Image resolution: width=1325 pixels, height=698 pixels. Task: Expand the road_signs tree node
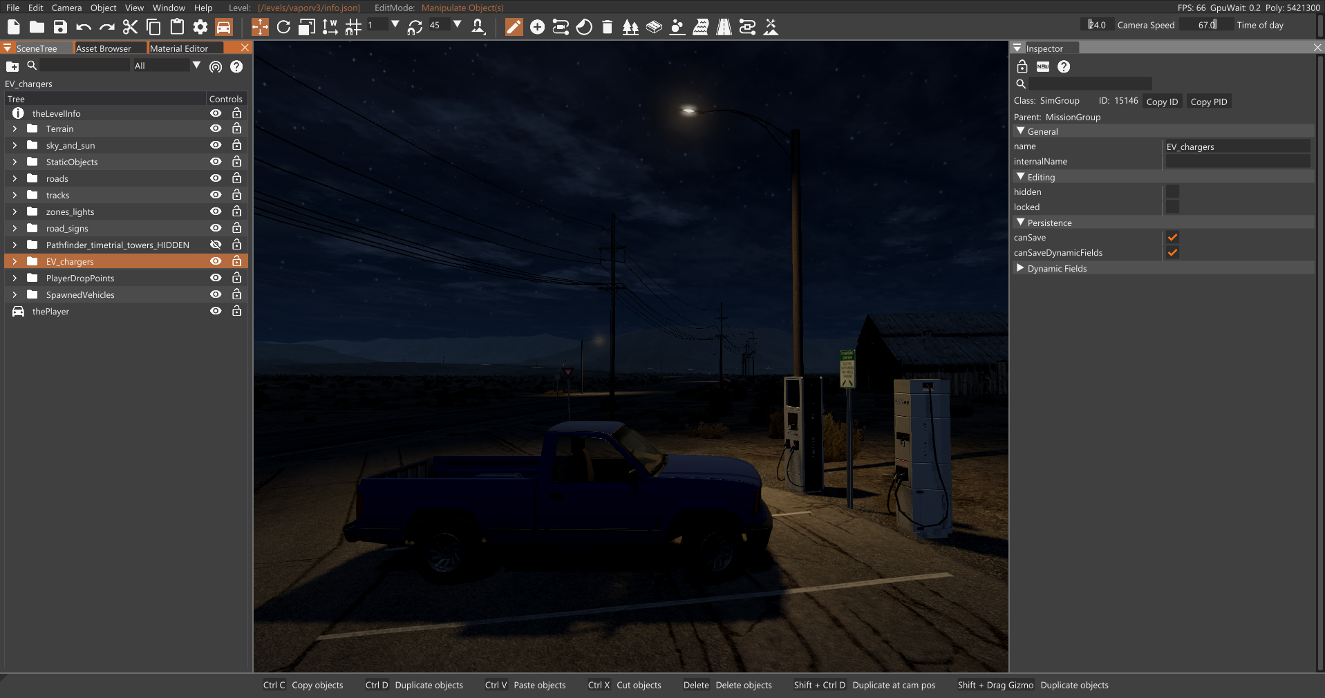[15, 228]
